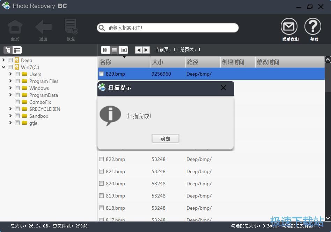This screenshot has width=331, height=232.
Task: Select the 821.bmp file row
Action: point(211,171)
